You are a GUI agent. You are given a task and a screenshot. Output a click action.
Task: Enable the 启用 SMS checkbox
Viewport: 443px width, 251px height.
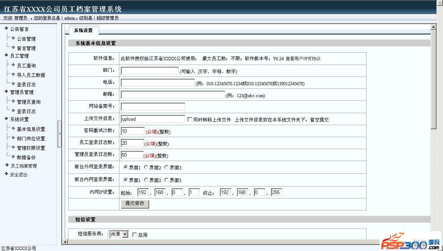click(135, 235)
